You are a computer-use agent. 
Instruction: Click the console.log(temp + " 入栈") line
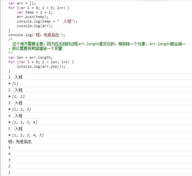point(47,21)
